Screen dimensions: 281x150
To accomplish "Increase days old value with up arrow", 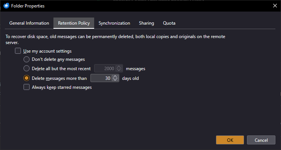I will pyautogui.click(x=115, y=77).
